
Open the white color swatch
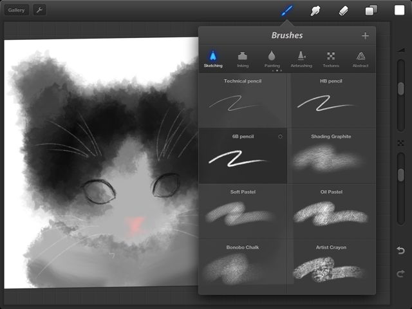[399, 10]
